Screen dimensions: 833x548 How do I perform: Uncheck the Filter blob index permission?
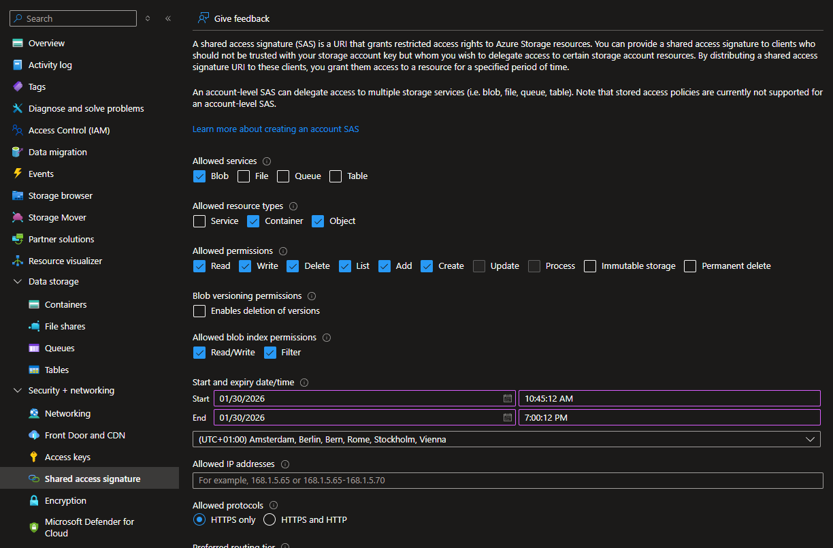tap(270, 353)
